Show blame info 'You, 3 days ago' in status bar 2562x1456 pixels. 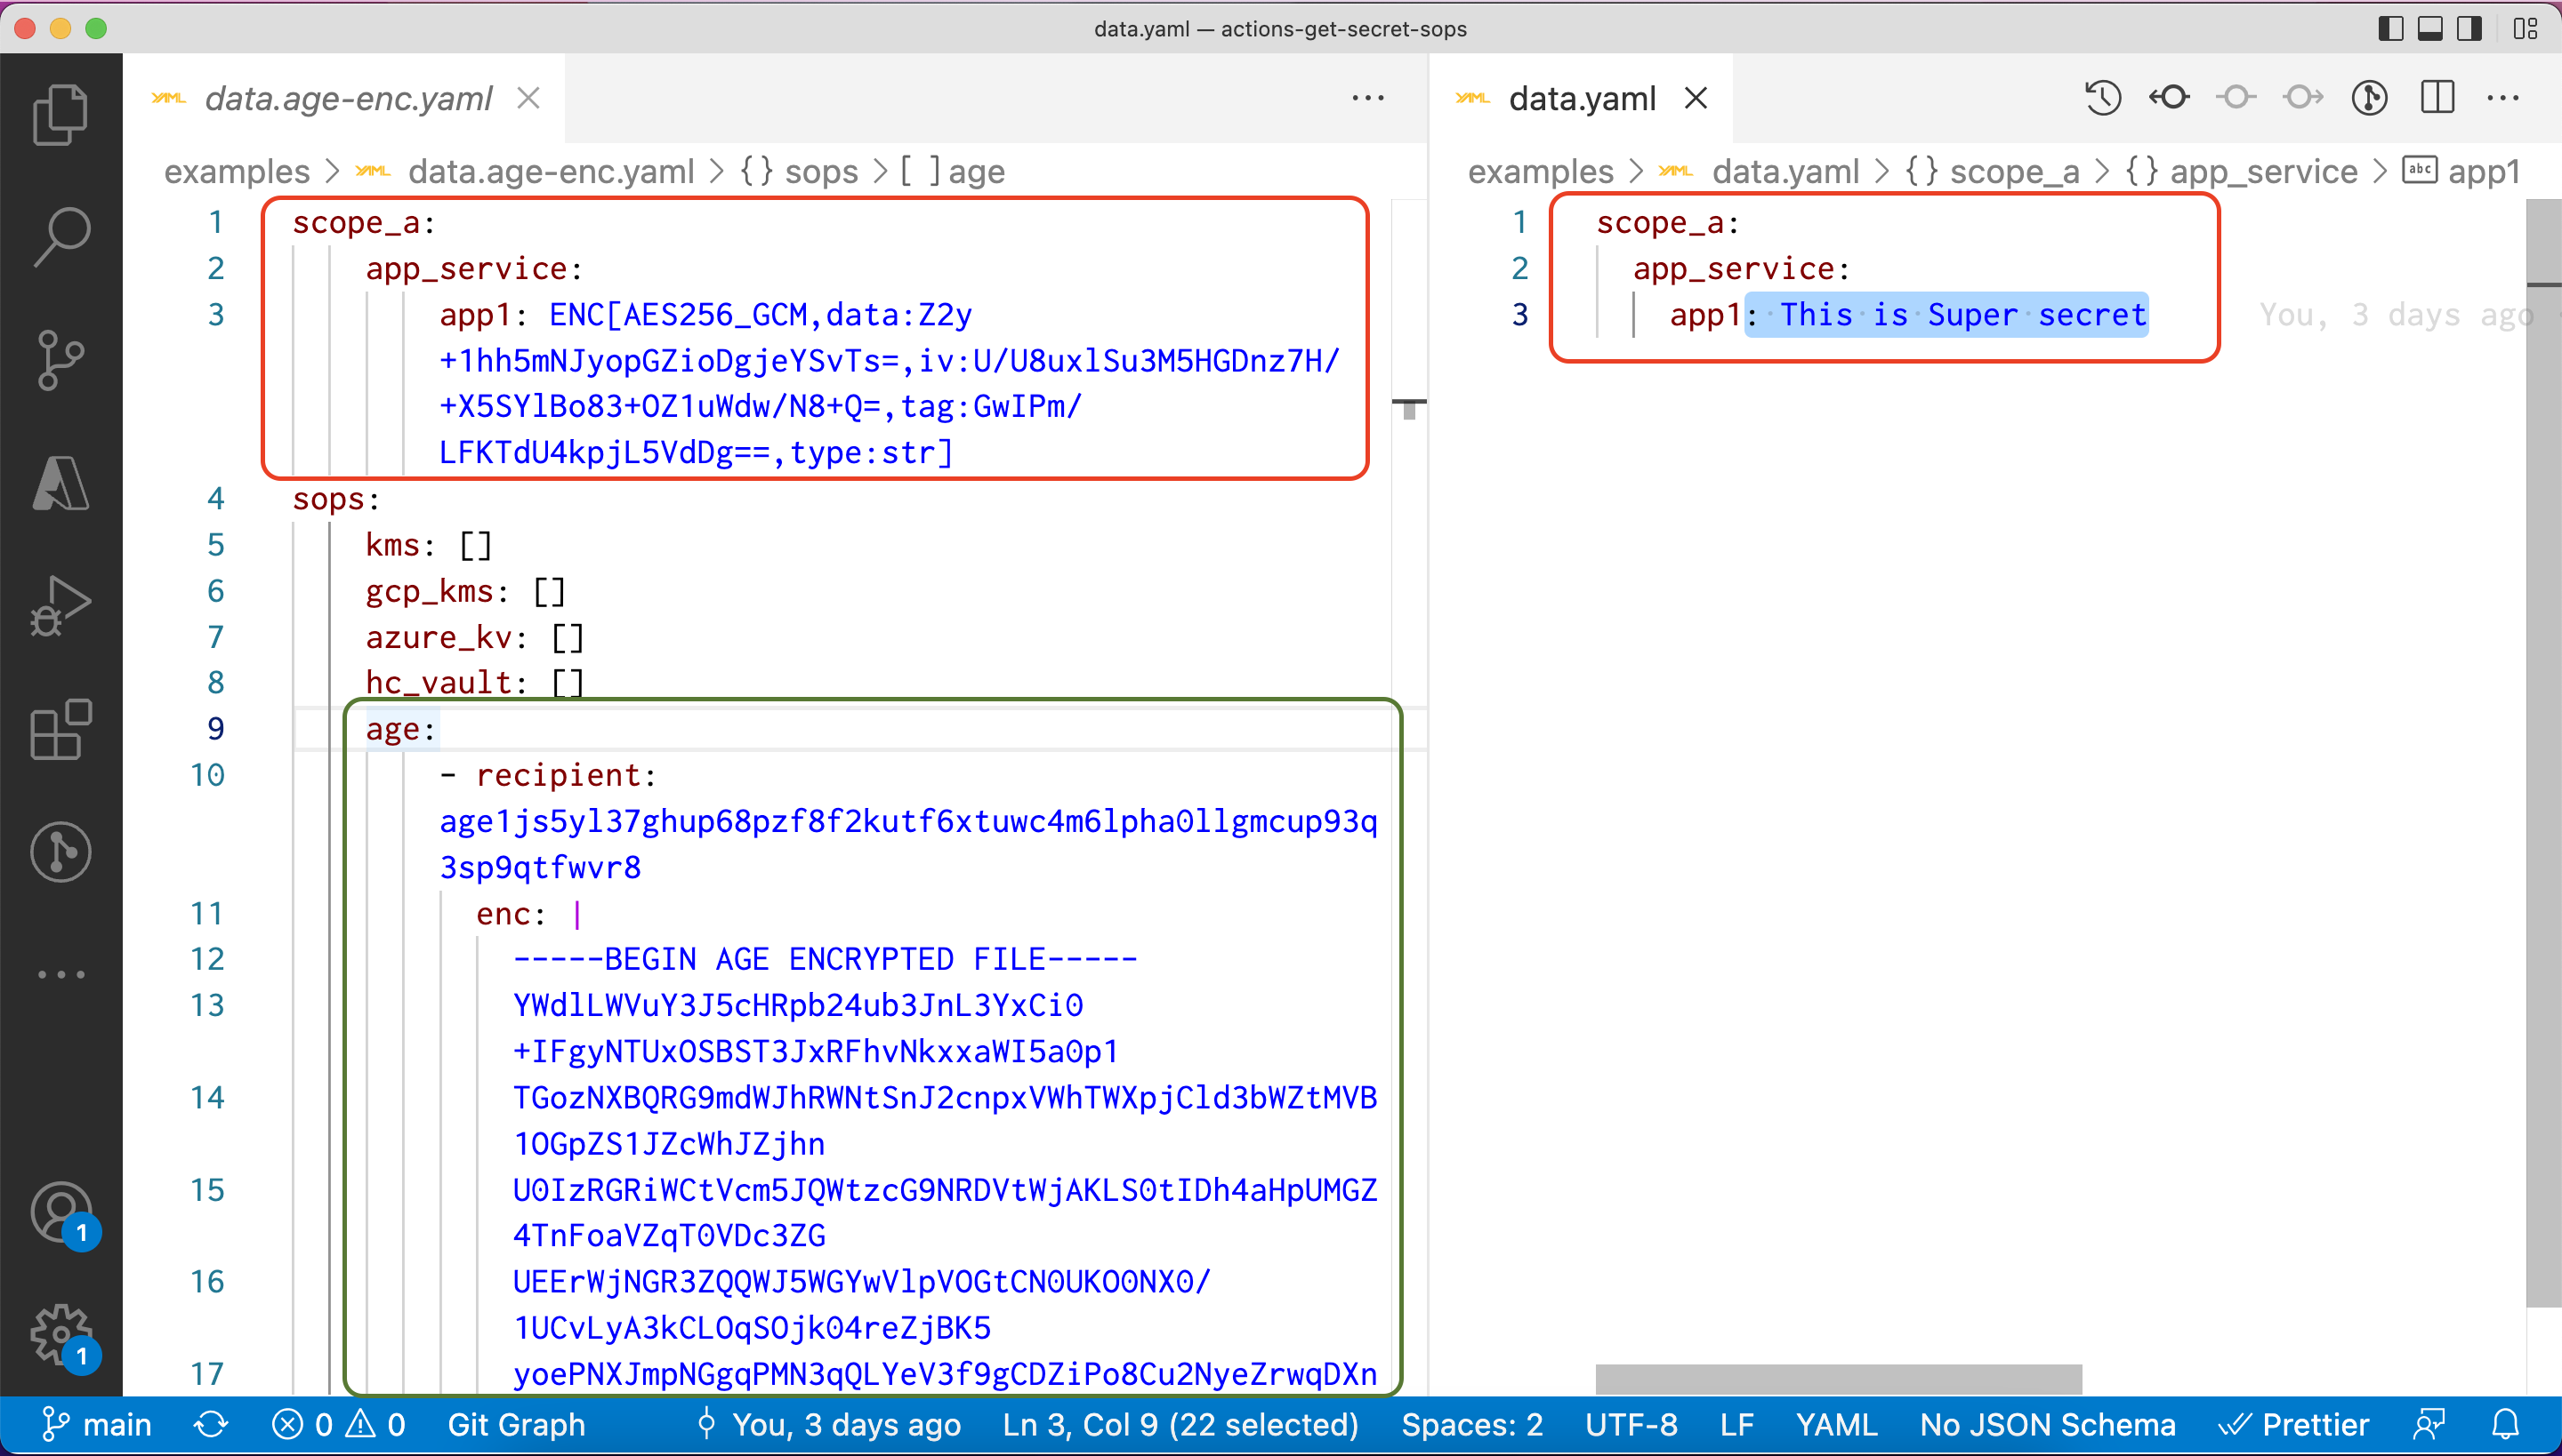click(827, 1424)
